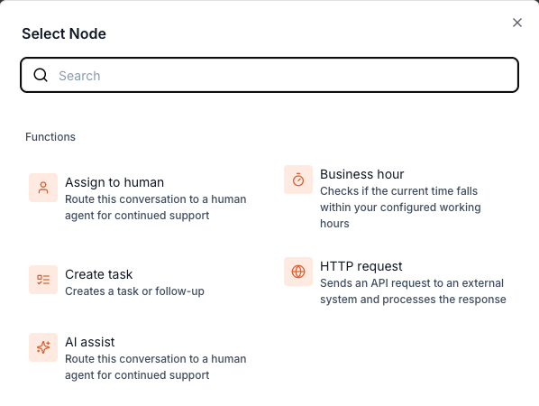Click the Select Node dialog heading
Screen dimensions: 539x406
pyautogui.click(x=64, y=33)
